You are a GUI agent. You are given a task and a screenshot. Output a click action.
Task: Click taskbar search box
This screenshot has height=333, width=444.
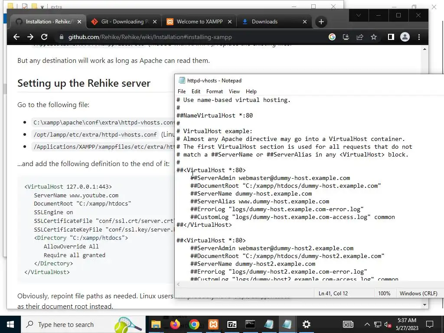click(x=83, y=324)
